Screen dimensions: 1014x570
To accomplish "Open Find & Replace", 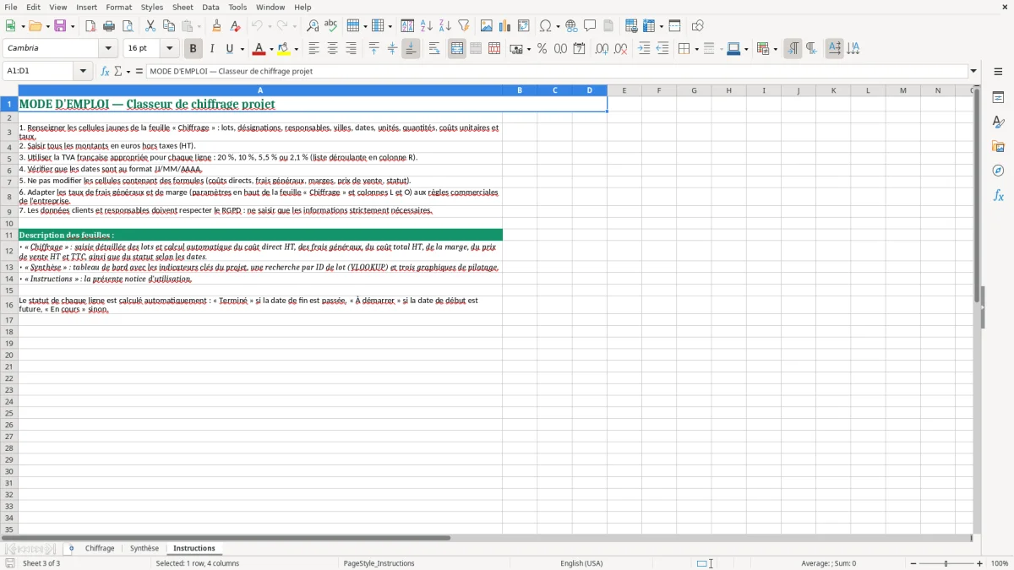I will click(313, 26).
